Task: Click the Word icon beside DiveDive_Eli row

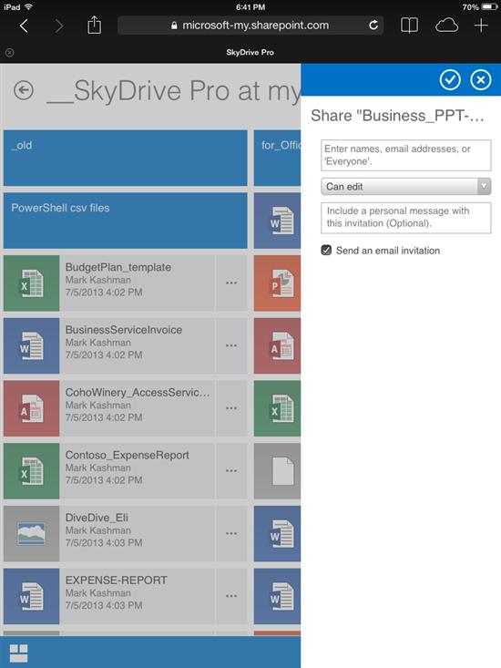Action: coord(277,534)
